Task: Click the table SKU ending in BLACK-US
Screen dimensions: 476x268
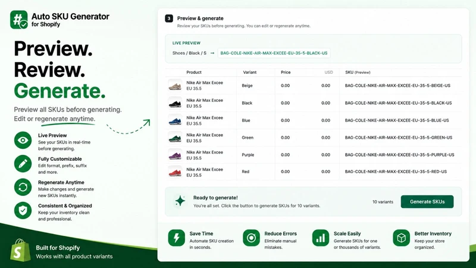Action: (x=398, y=103)
